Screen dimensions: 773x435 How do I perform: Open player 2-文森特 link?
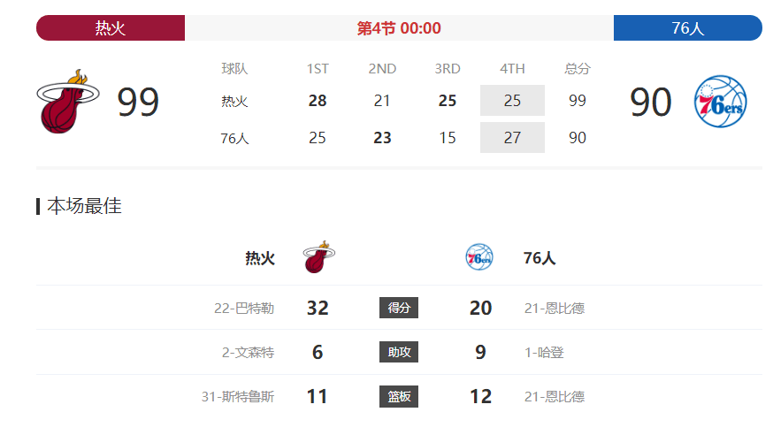click(248, 353)
